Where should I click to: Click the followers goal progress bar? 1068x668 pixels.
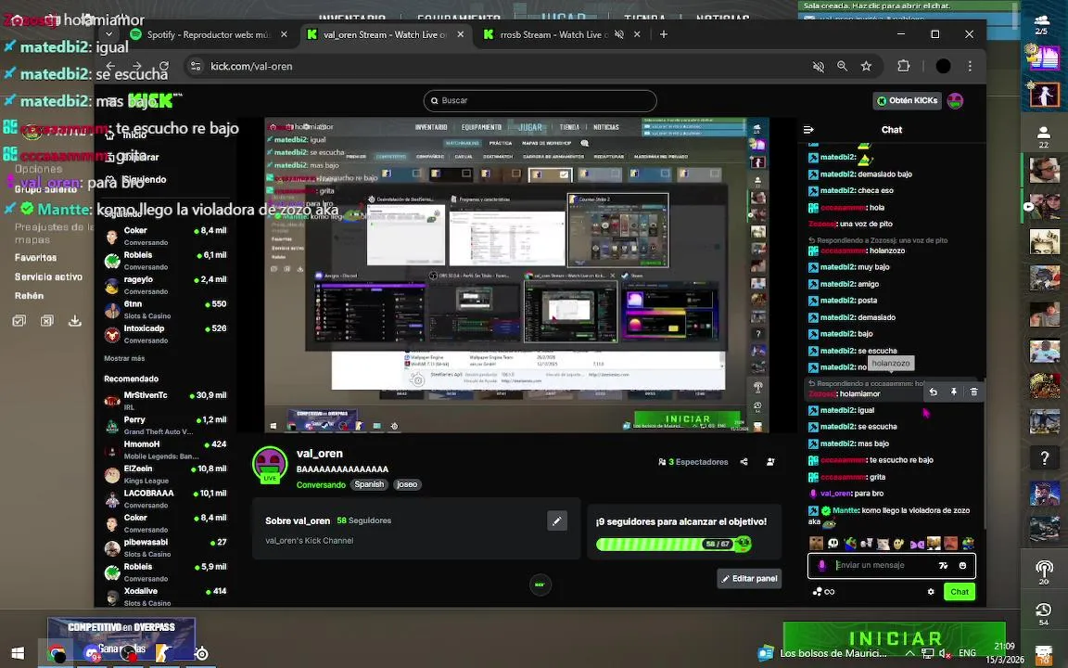pyautogui.click(x=673, y=544)
